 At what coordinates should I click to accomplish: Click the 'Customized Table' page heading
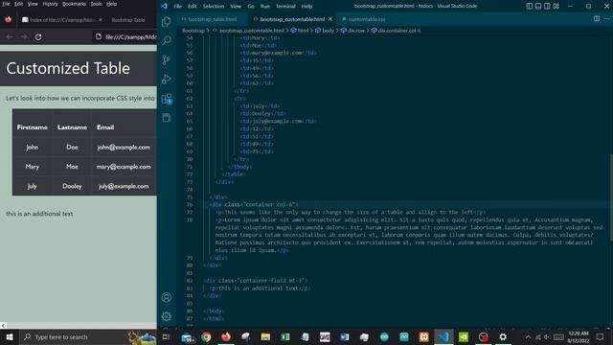click(x=68, y=68)
